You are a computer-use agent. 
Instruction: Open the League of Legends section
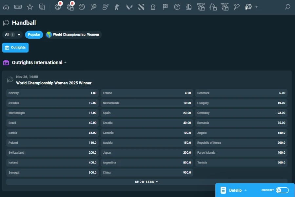(x=188, y=7)
